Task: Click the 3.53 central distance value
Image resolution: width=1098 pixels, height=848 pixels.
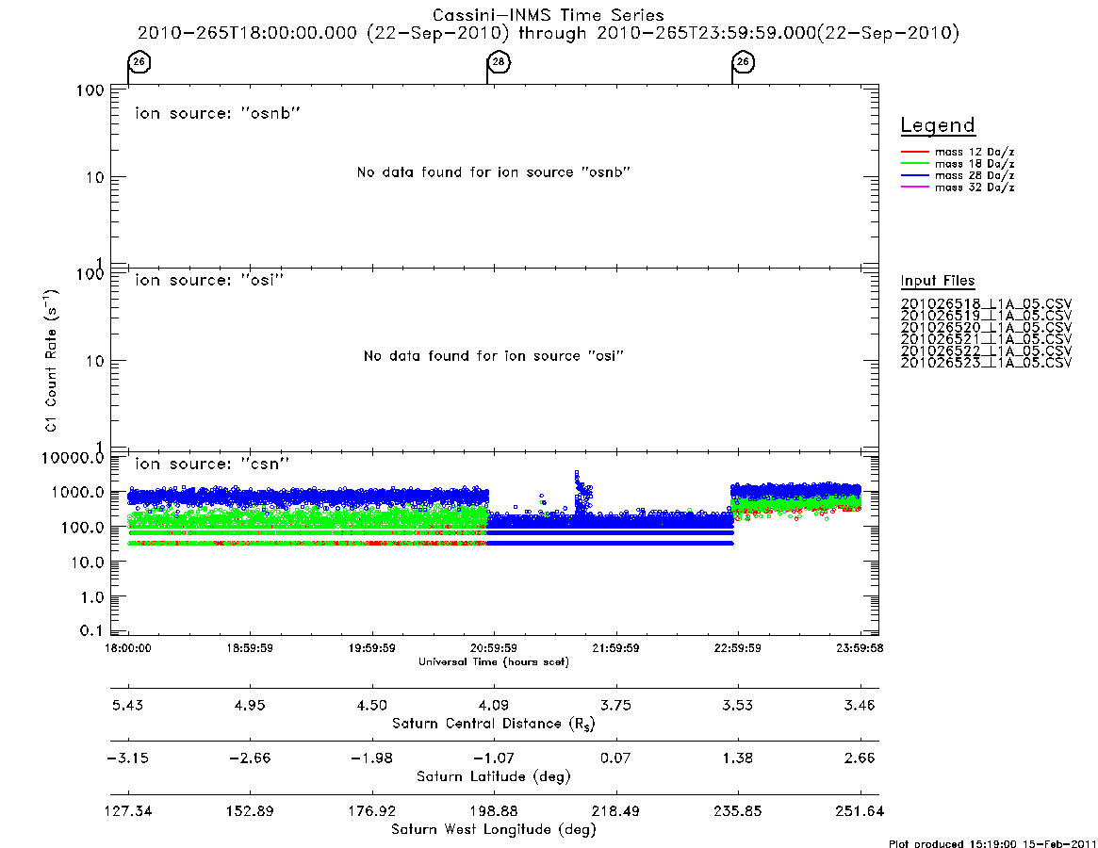Action: point(737,705)
